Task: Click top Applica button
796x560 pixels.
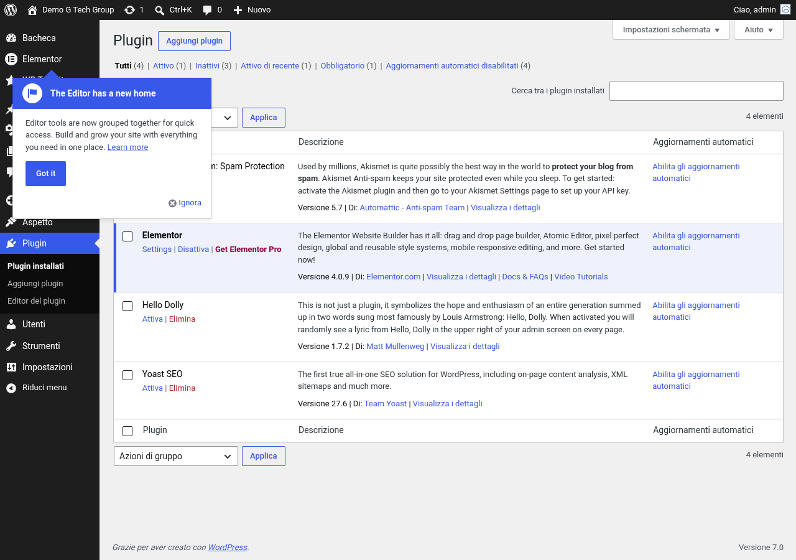Action: [264, 118]
